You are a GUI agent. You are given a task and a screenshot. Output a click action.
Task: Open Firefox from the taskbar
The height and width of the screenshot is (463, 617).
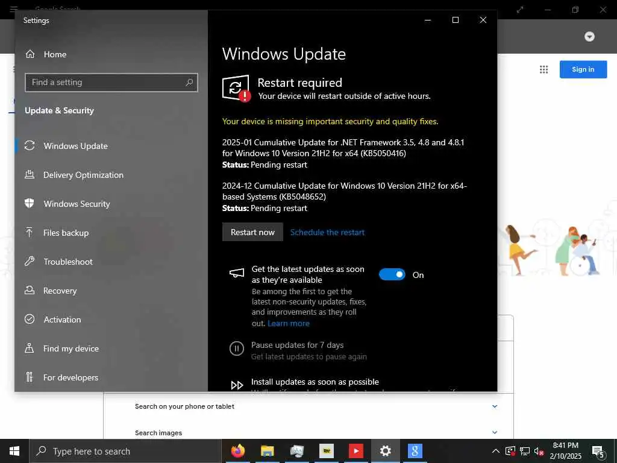pos(237,451)
